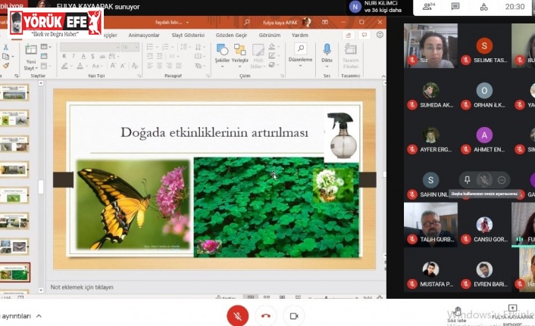Viewport: 535px width, 326px height.
Task: Open the font size box
Action: click(x=130, y=47)
